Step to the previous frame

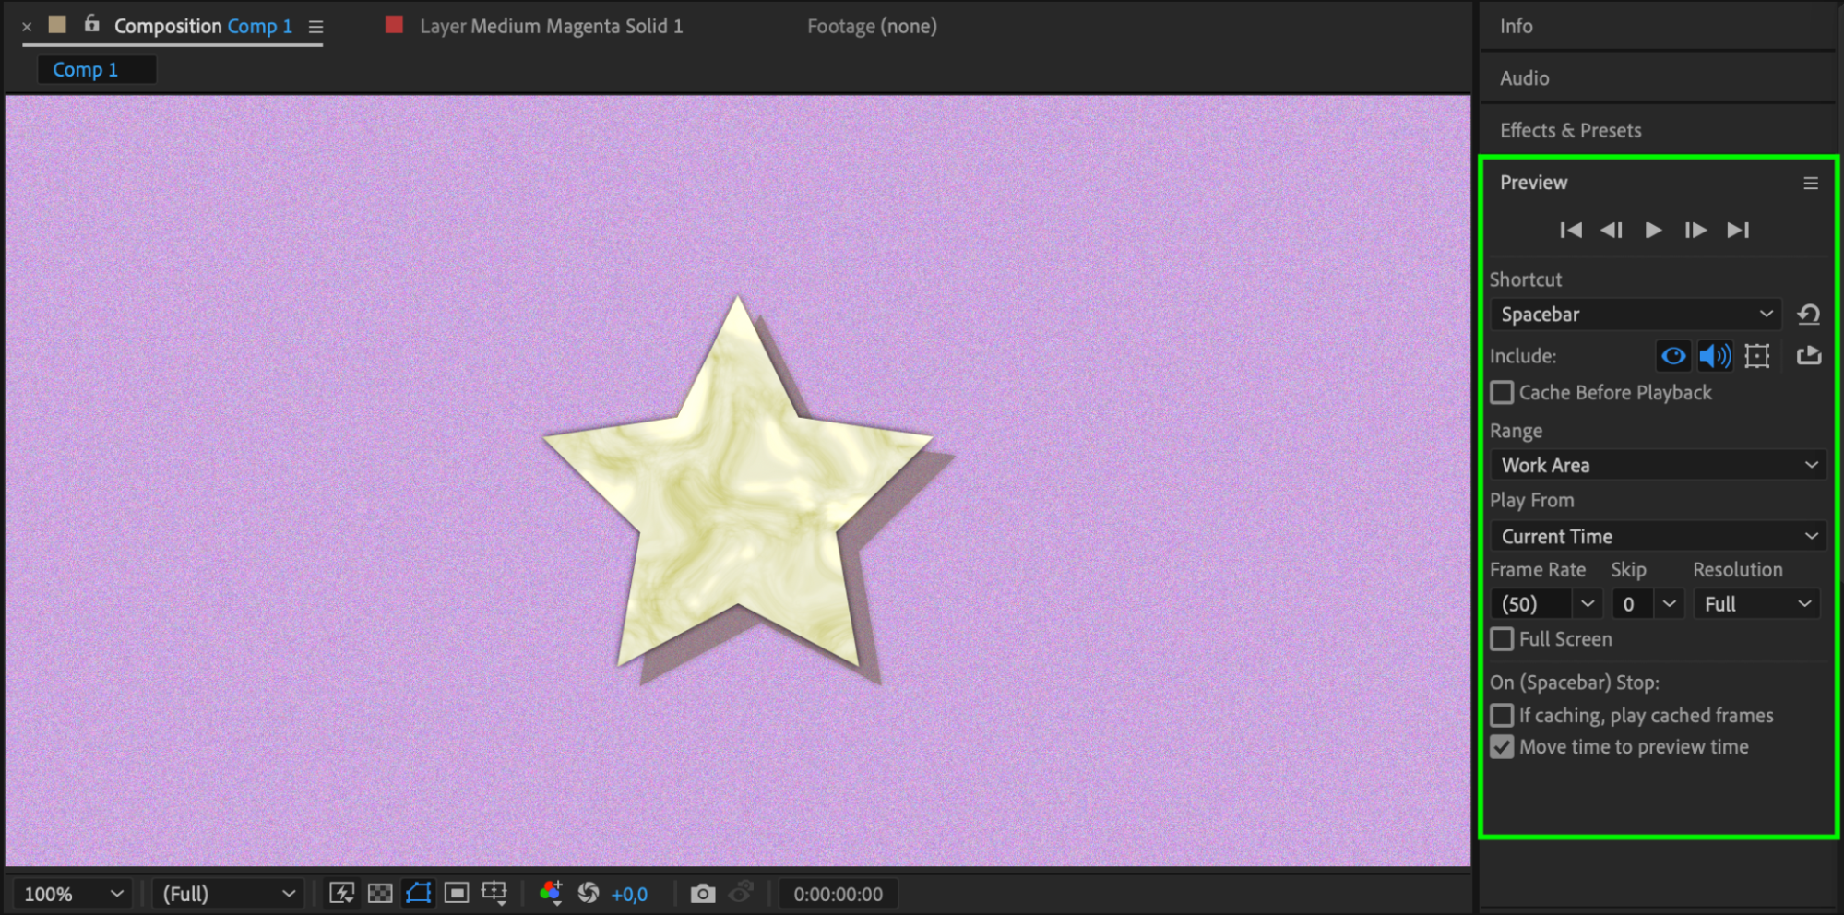pyautogui.click(x=1612, y=230)
